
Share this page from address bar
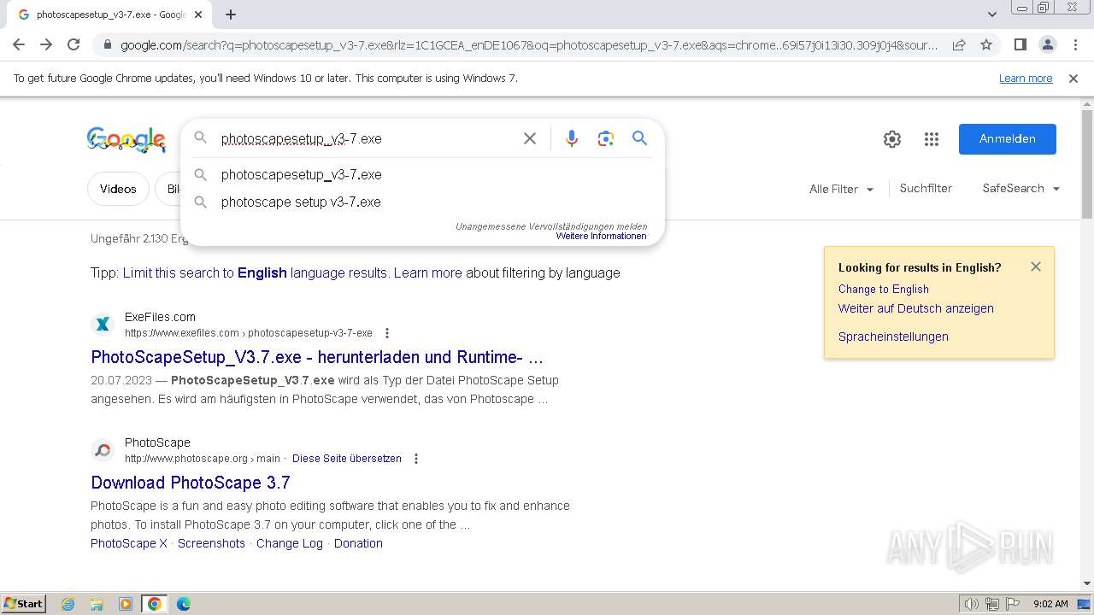pyautogui.click(x=959, y=44)
